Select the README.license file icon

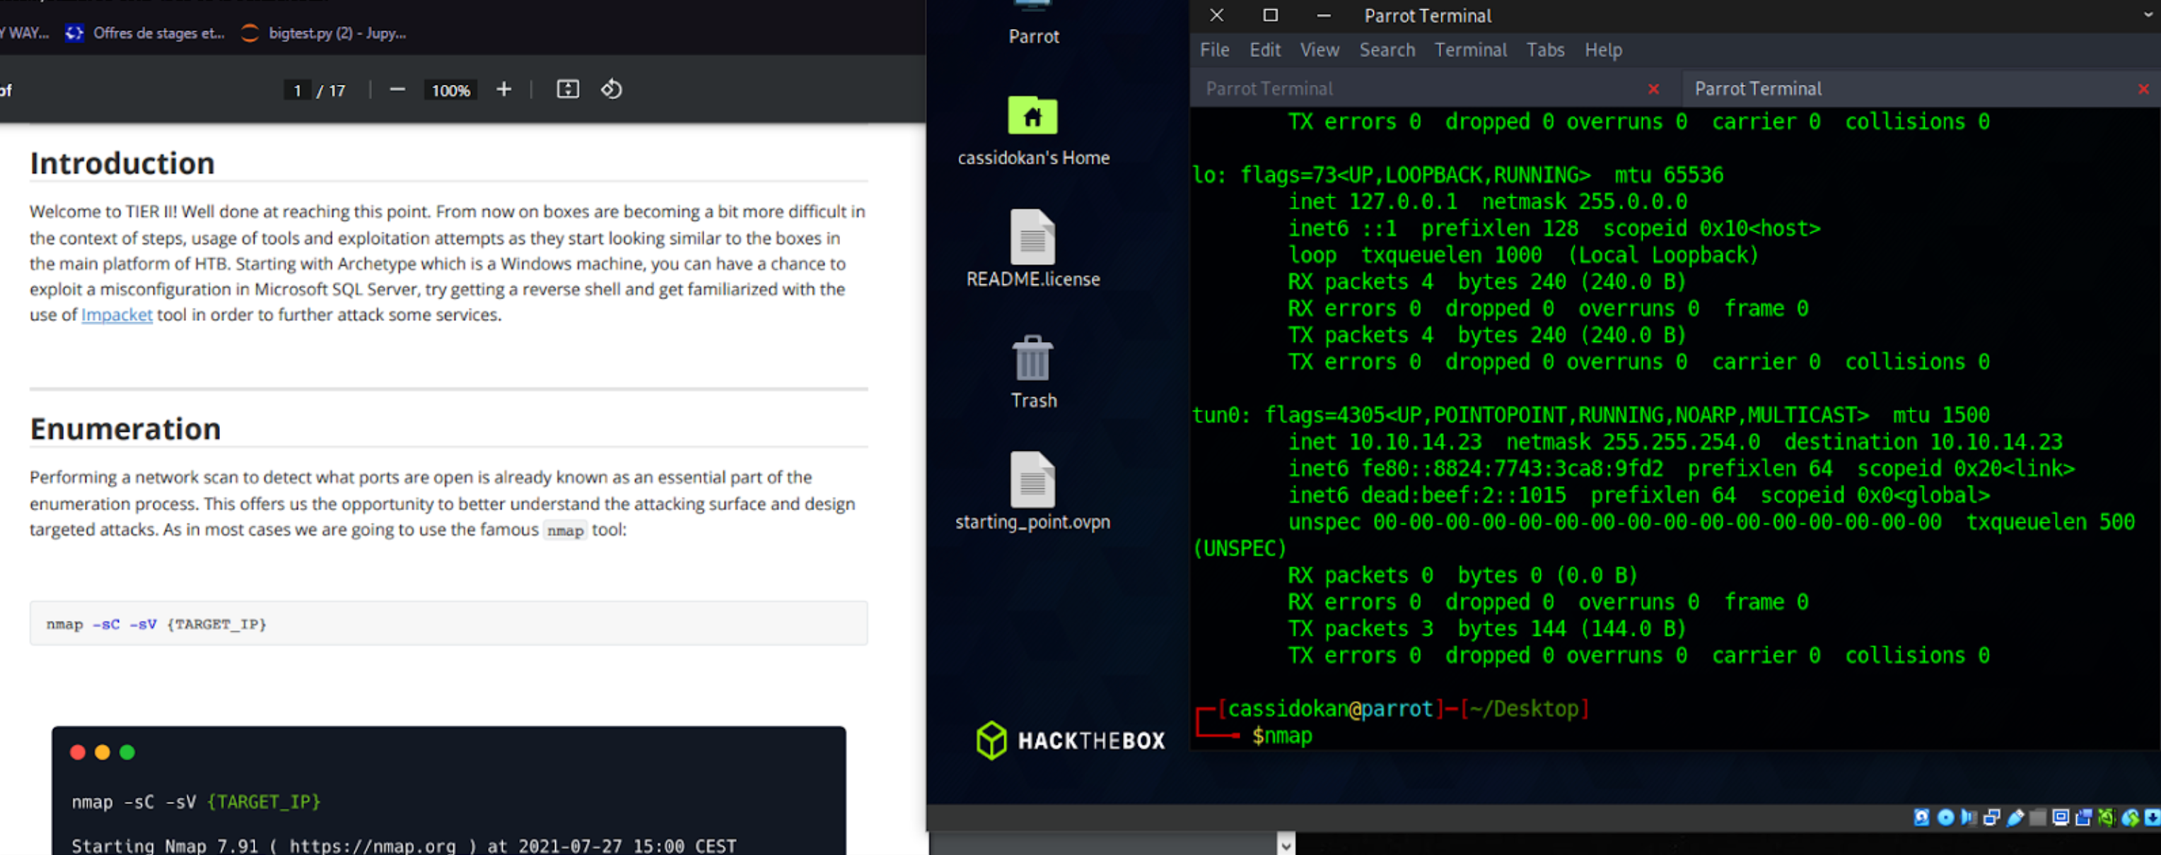pos(1032,237)
